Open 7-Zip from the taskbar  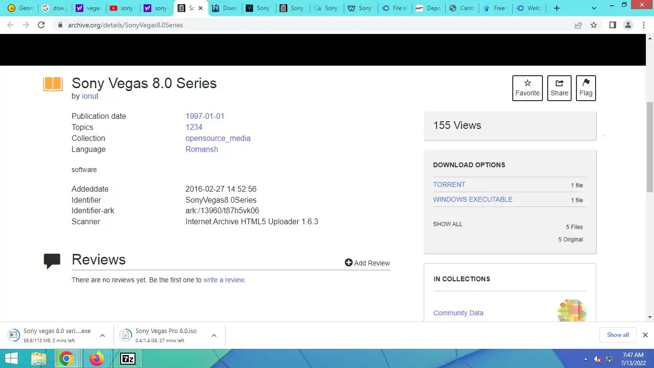click(x=127, y=358)
